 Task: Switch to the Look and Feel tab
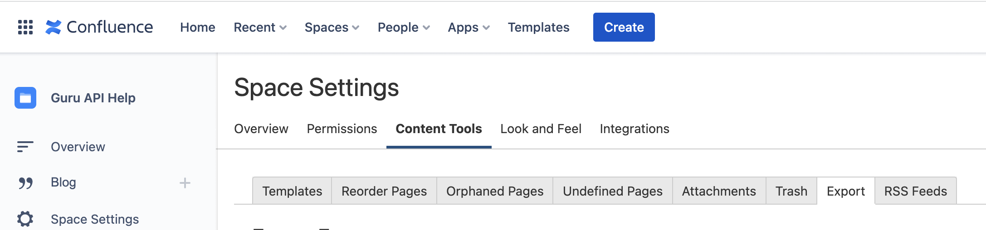541,129
